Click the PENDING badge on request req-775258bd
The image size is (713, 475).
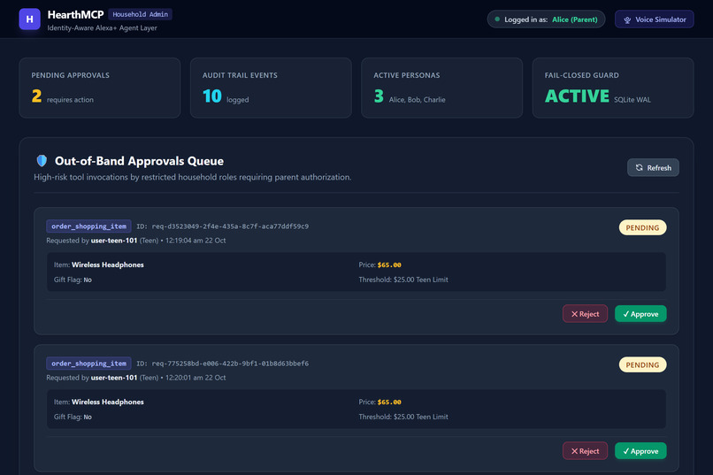pyautogui.click(x=642, y=364)
